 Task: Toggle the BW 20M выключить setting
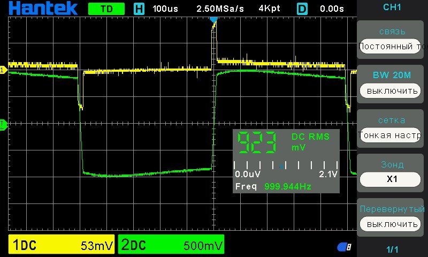tap(392, 90)
